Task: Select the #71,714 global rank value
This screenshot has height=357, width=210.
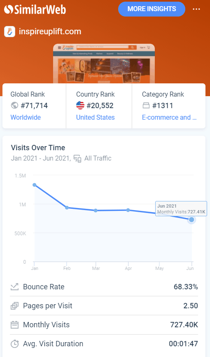Action: 34,105
